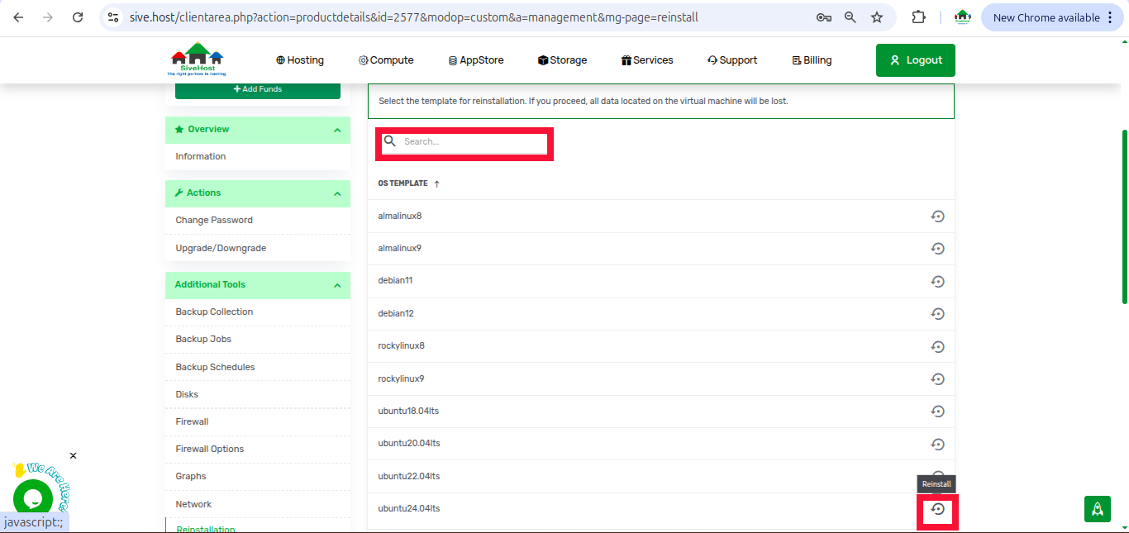Open Network sidebar link
This screenshot has height=533, width=1129.
pos(193,504)
